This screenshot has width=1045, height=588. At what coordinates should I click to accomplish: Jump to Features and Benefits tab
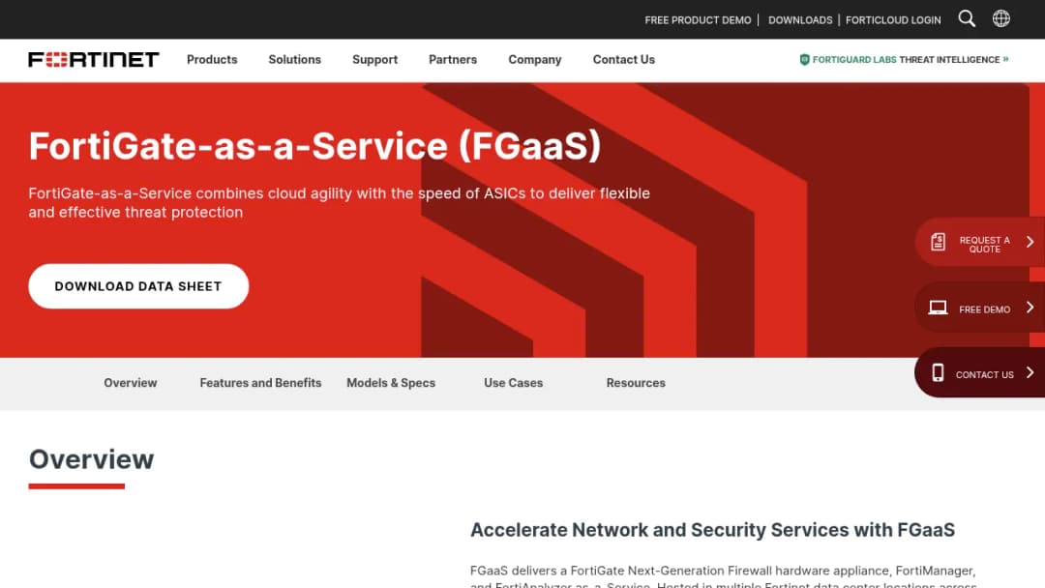[260, 383]
